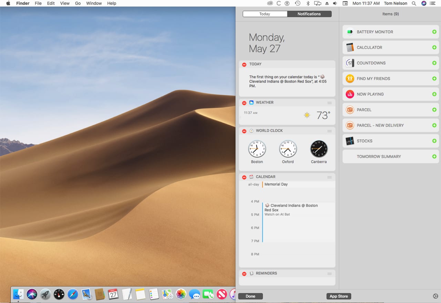Toggle Notification Center menu bar icon
This screenshot has height=303, width=441.
[x=433, y=3]
